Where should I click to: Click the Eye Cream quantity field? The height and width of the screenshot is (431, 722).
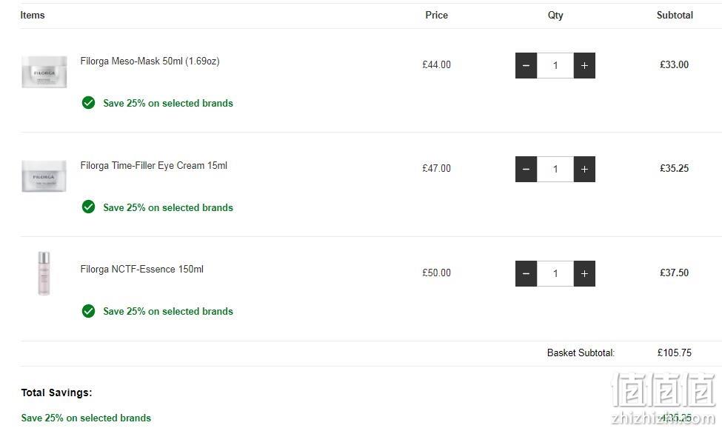[555, 169]
